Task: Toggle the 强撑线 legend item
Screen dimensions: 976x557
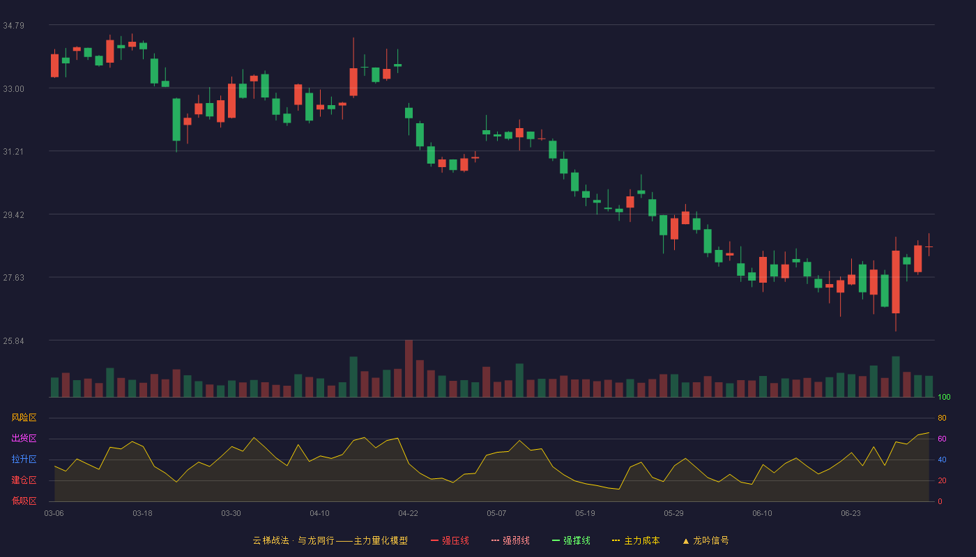Action: point(571,540)
